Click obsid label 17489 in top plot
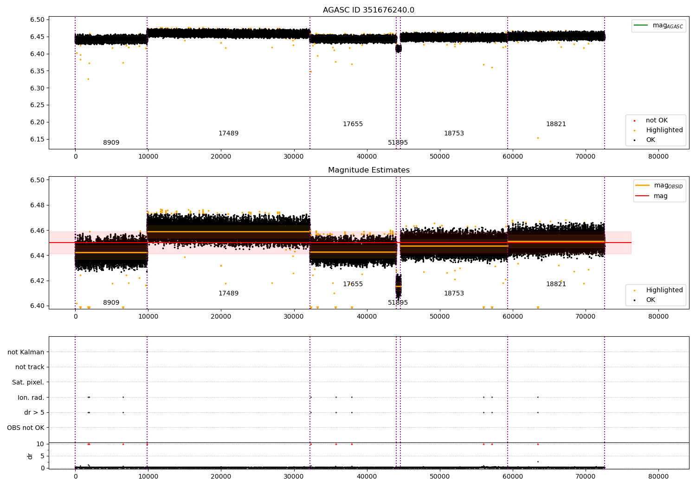 228,134
